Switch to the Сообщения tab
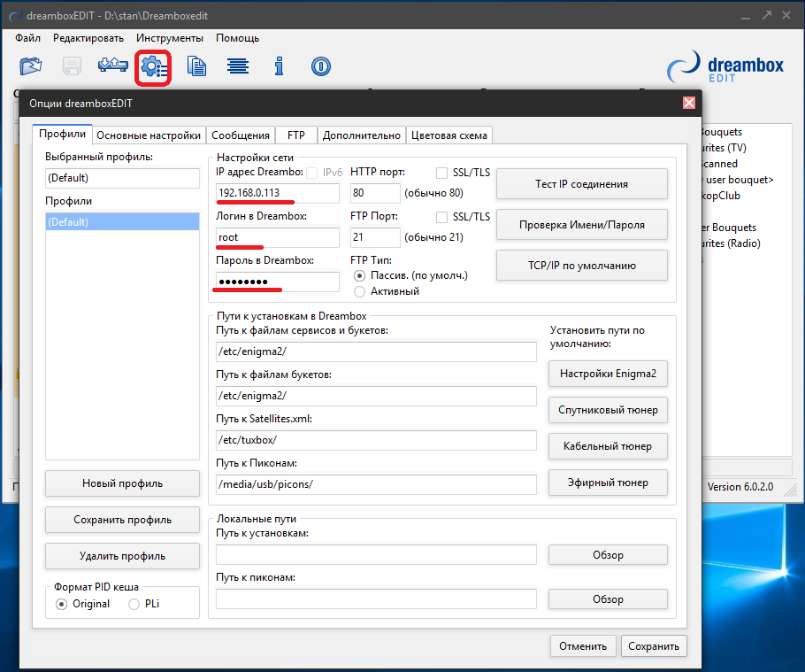Image resolution: width=805 pixels, height=672 pixels. [241, 135]
